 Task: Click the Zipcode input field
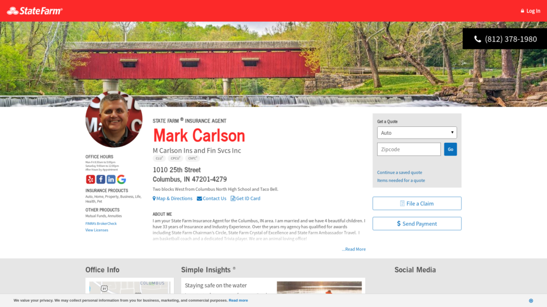tap(409, 149)
